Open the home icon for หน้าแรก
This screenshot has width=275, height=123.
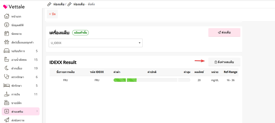pos(7,16)
